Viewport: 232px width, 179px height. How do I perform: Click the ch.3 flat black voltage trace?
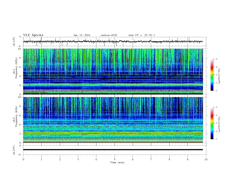113,150
